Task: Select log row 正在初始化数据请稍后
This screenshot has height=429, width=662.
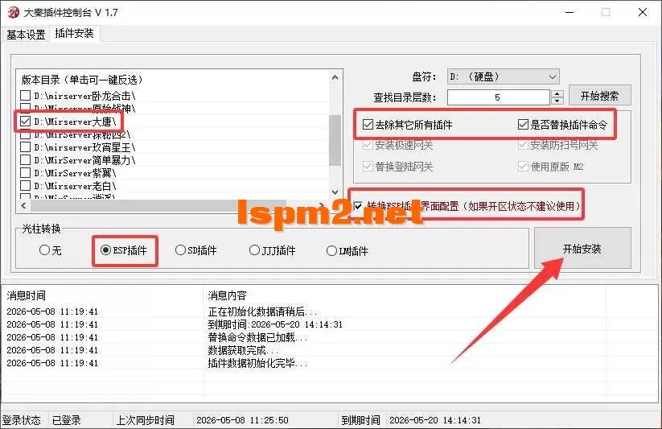Action: coord(329,312)
